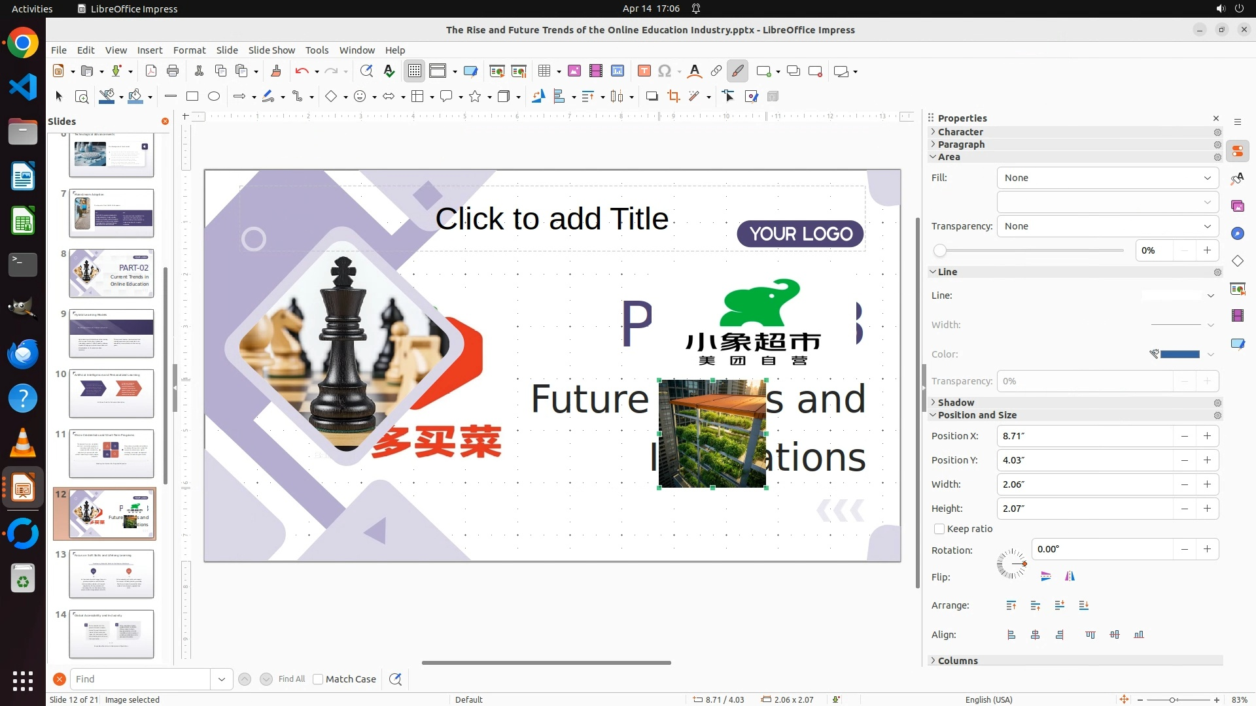Viewport: 1256px width, 706px height.
Task: Collapse the Position and Size section
Action: pyautogui.click(x=976, y=415)
